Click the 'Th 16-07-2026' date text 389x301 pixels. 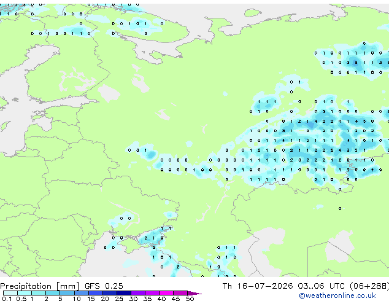click(258, 286)
